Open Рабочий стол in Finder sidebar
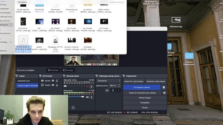Screen dimensions: 223x125 (x=6, y=17)
